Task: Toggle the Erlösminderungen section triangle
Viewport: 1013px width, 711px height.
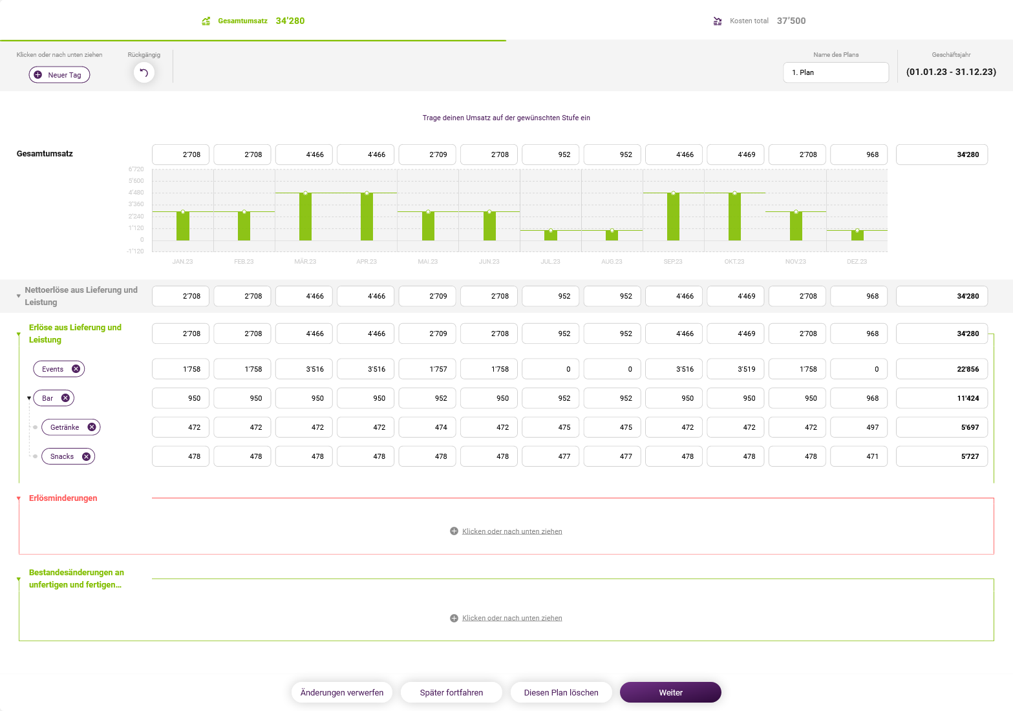Action: click(18, 498)
